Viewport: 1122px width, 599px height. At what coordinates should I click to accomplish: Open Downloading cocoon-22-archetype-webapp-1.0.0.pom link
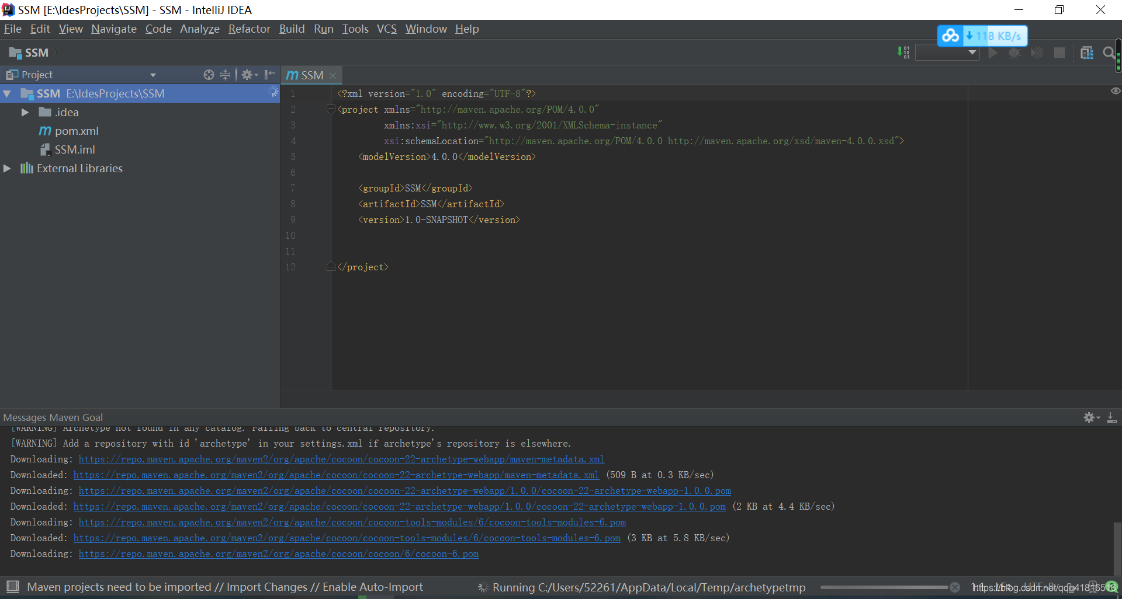click(x=405, y=490)
